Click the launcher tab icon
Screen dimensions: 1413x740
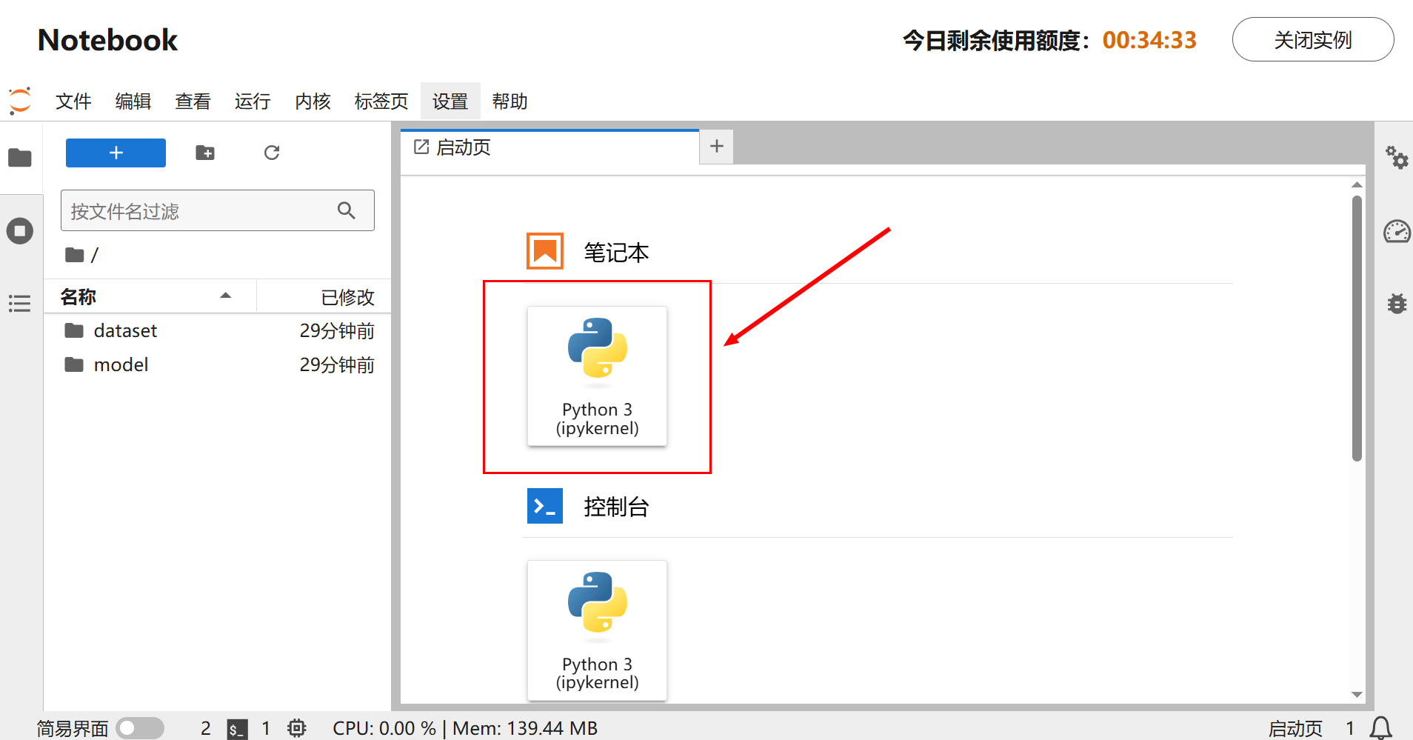[421, 147]
